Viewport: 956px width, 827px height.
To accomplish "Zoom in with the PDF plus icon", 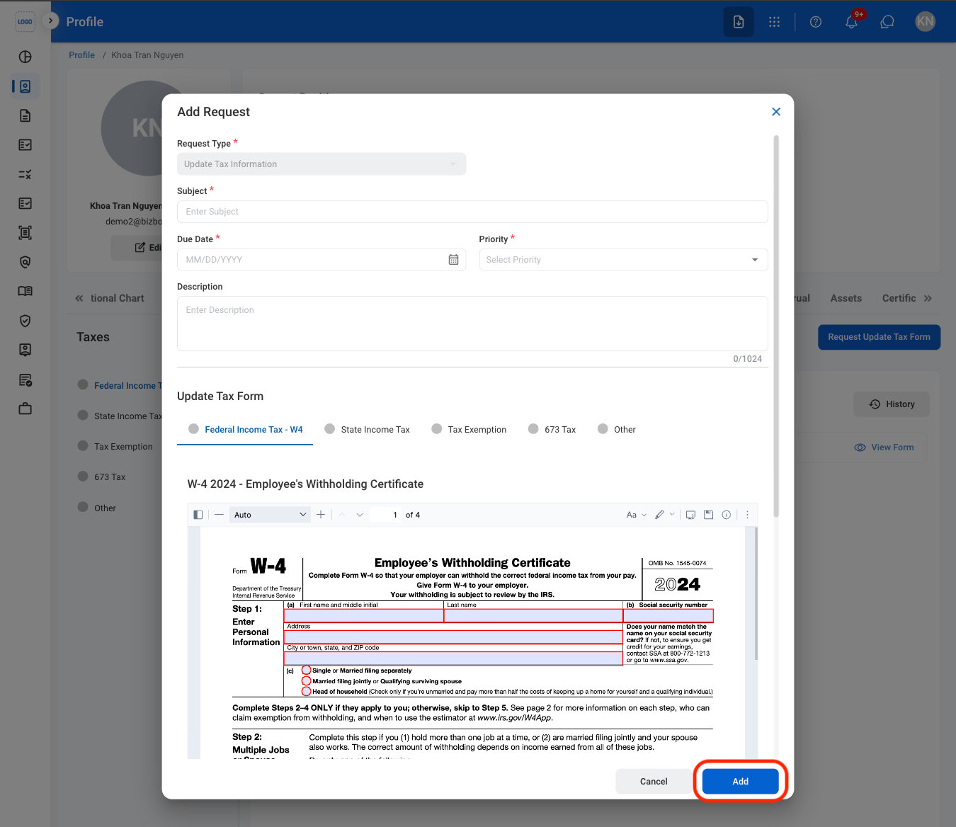I will [x=321, y=515].
